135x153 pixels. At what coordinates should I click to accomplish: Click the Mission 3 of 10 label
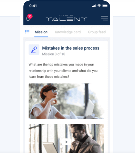(54, 54)
